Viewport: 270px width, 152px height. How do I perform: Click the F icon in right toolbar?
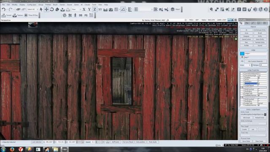(x=239, y=9)
